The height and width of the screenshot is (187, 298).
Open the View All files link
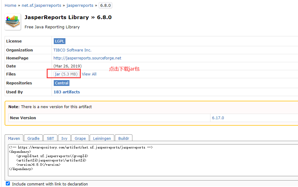(89, 74)
